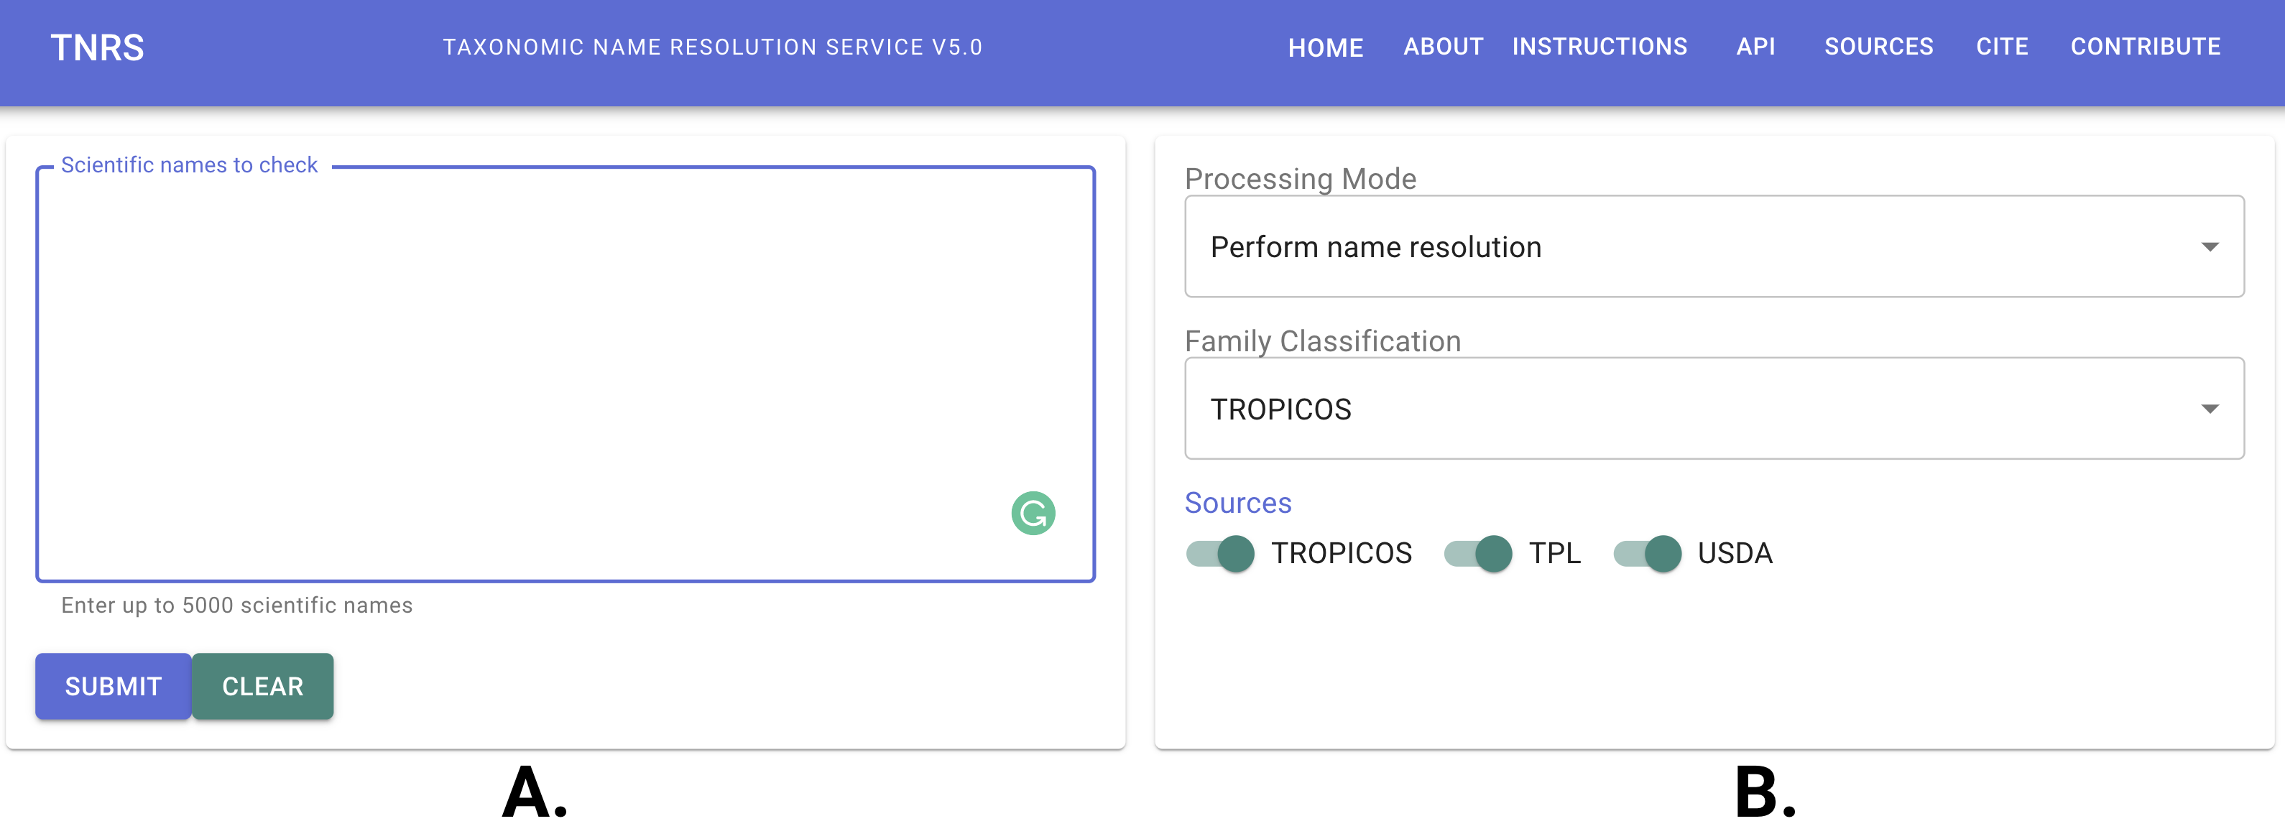2285x839 pixels.
Task: Expand the Processing Mode dropdown arrow
Action: pos(2209,246)
